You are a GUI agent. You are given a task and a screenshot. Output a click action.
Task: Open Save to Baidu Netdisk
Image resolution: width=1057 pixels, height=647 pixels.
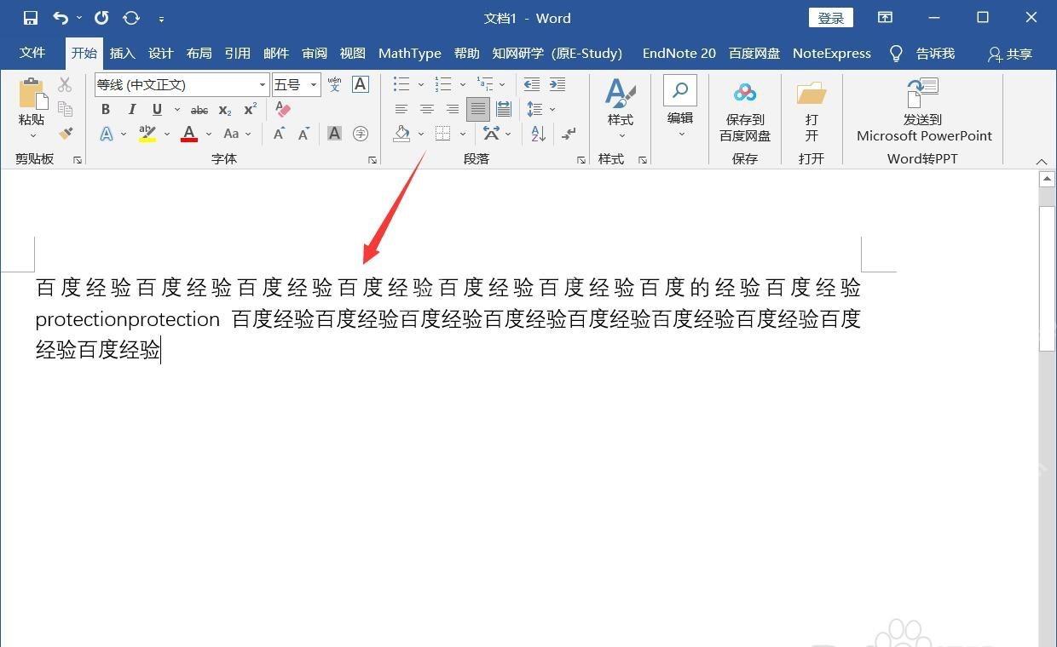[745, 109]
